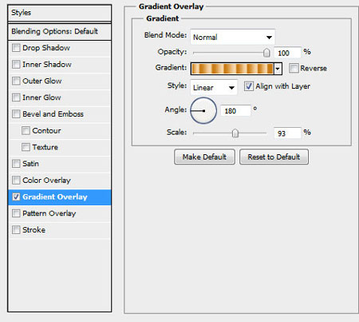Viewport: 359px width, 322px height.
Task: Open Blending Options: Default
Action: pos(60,32)
